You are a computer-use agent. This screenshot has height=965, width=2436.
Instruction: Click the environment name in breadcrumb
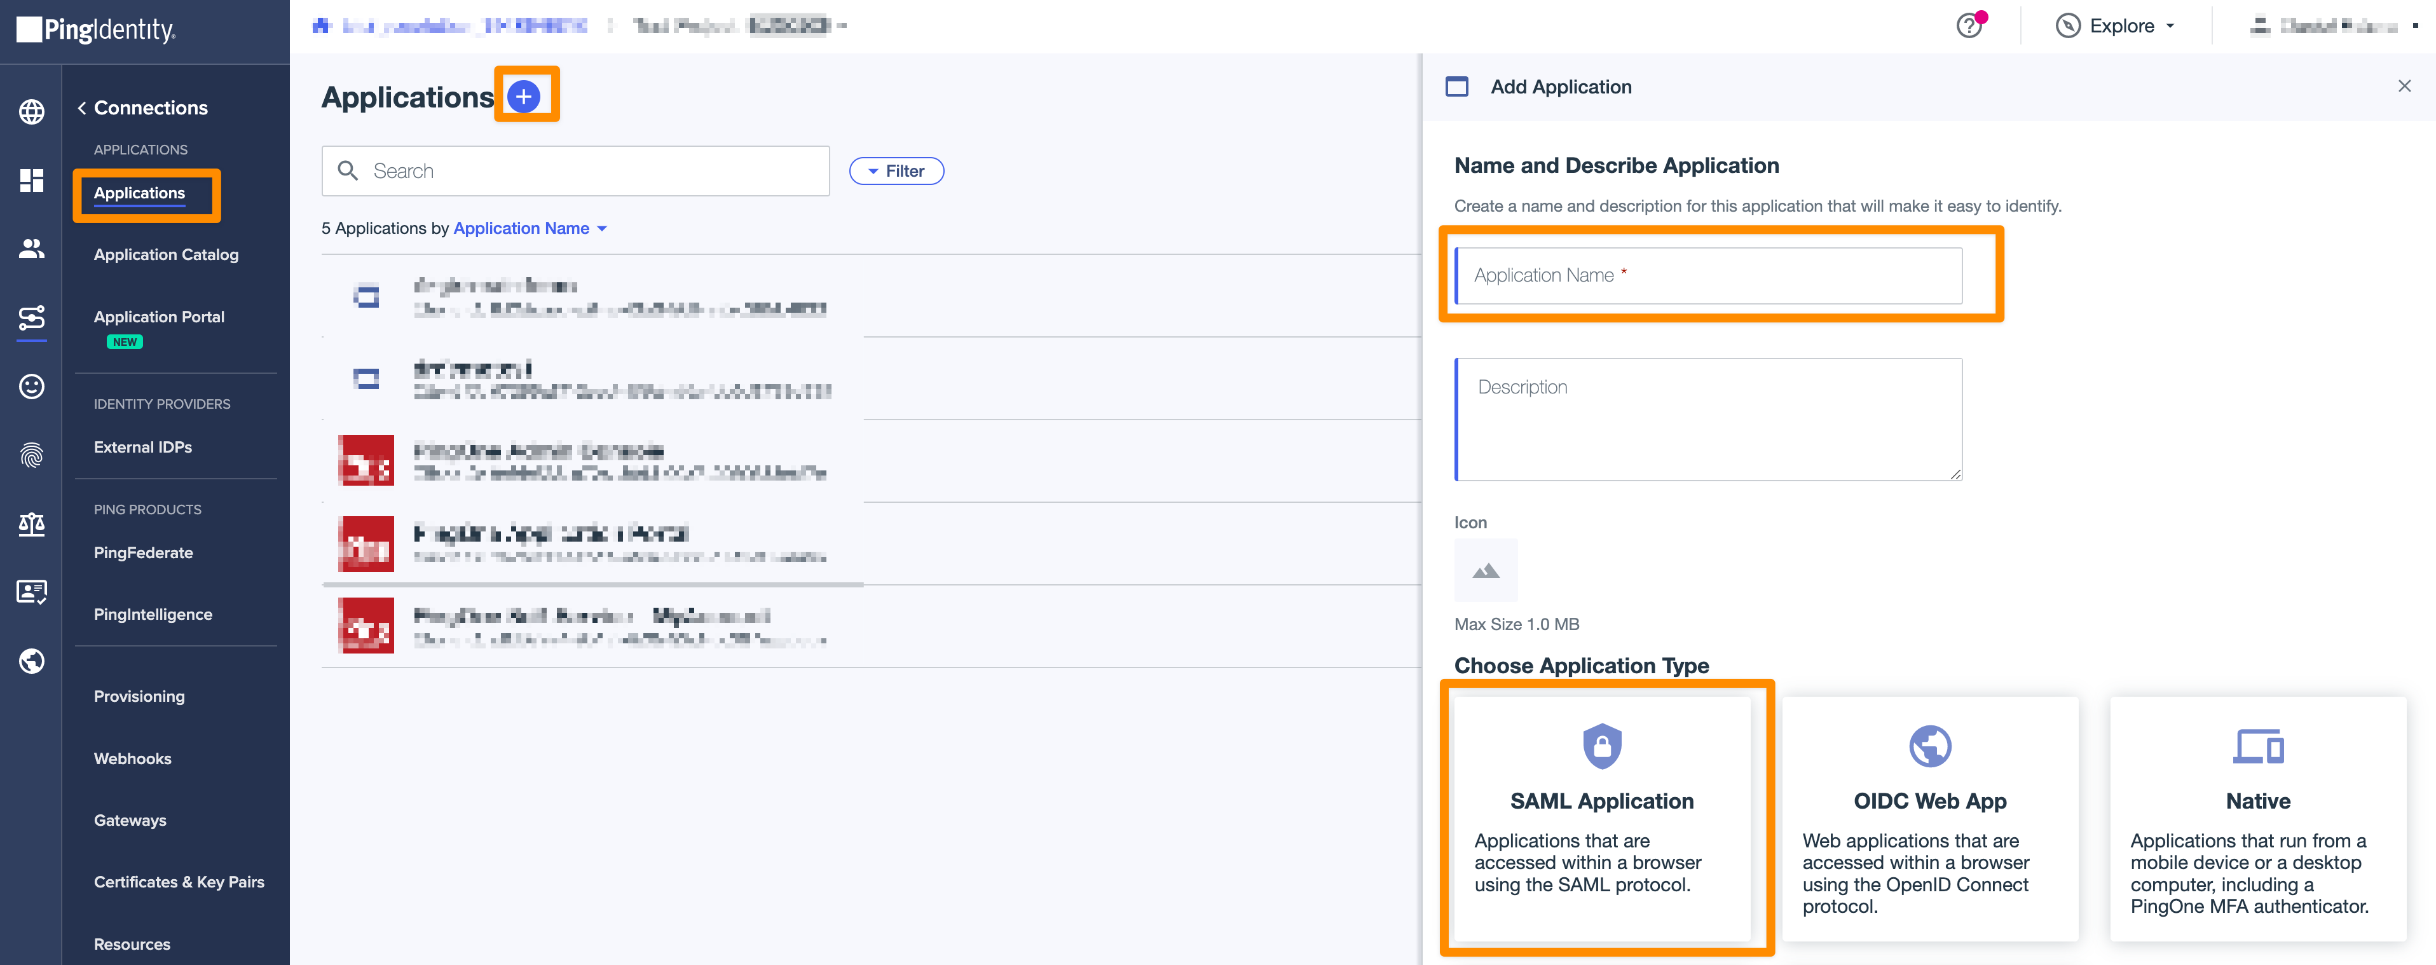tap(464, 25)
